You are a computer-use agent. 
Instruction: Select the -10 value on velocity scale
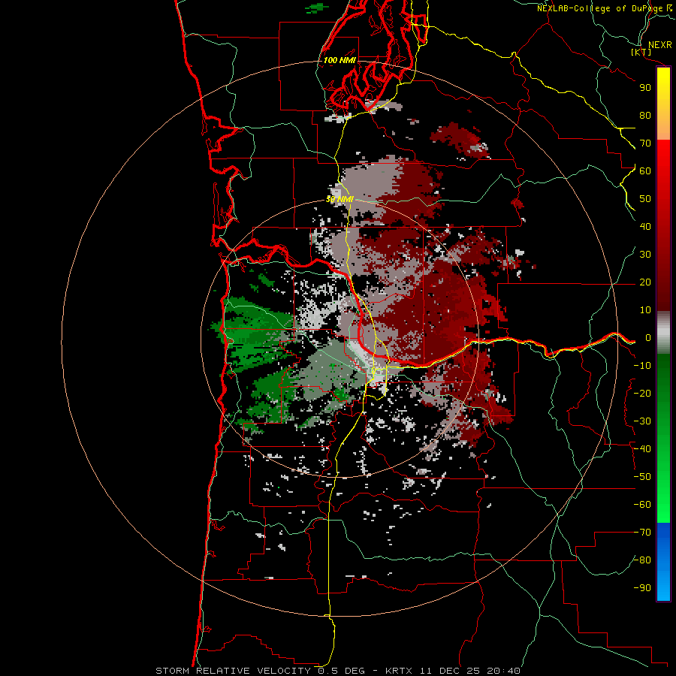642,366
